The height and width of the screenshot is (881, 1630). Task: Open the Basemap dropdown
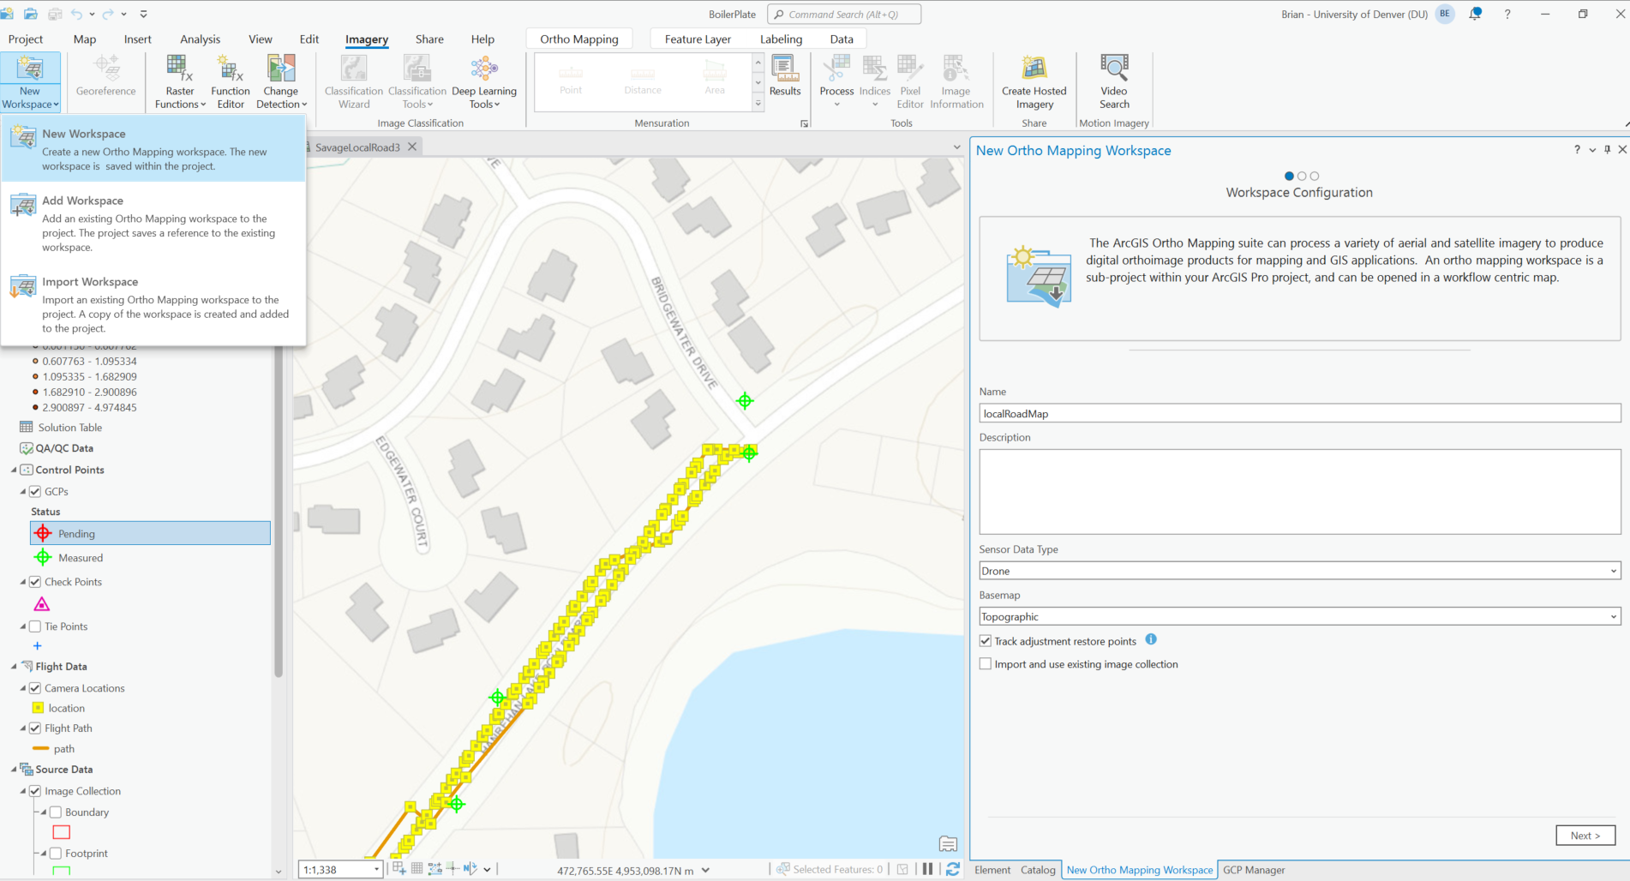click(1300, 616)
